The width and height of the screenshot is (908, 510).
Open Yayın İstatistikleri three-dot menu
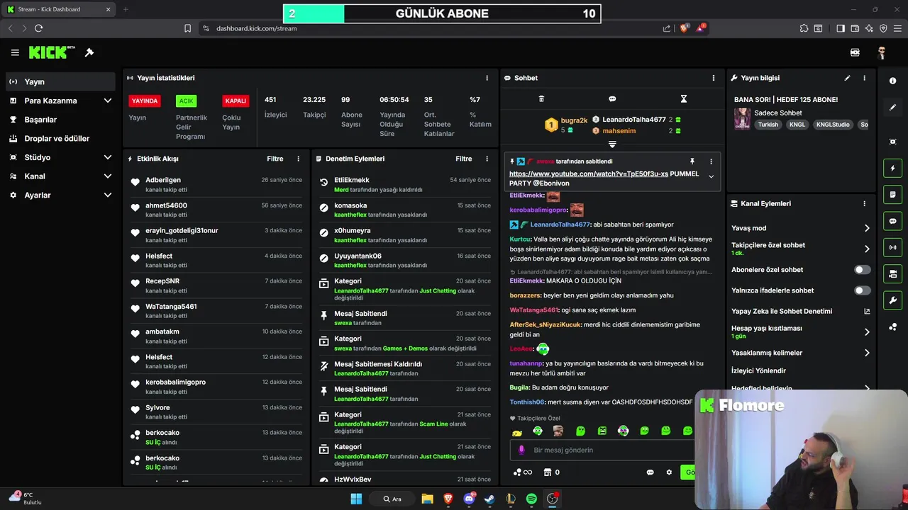487,78
